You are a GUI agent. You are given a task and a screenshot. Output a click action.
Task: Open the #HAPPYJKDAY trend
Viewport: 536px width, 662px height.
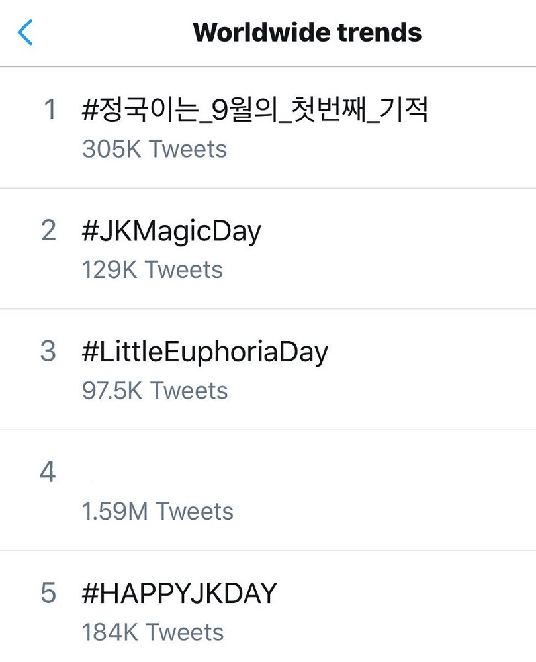tap(179, 592)
